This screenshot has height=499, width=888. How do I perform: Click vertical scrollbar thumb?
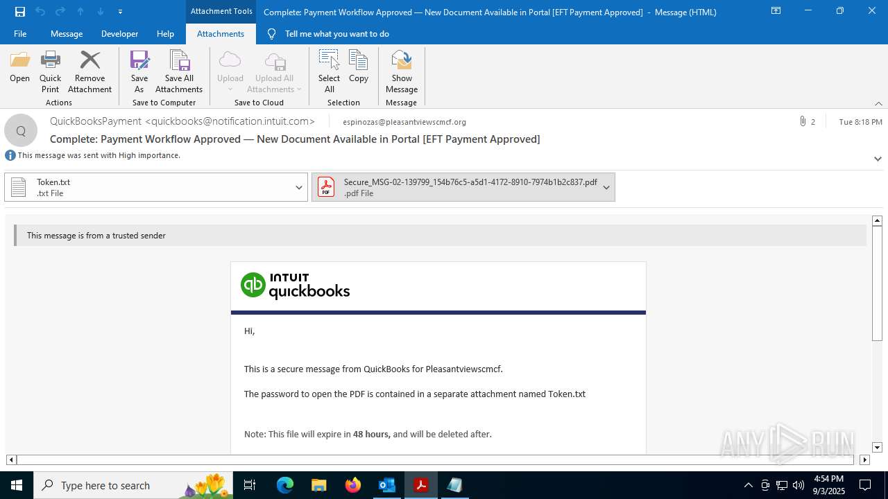[x=877, y=283]
